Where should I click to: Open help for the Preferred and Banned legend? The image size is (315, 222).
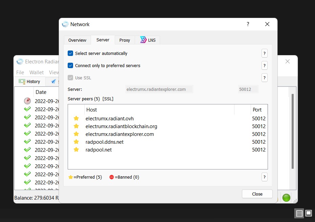pyautogui.click(x=264, y=177)
